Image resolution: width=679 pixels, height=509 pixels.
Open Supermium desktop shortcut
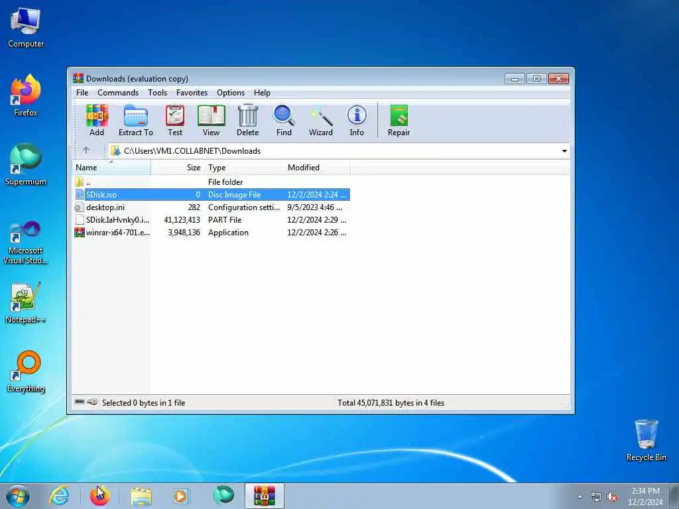pos(26,164)
